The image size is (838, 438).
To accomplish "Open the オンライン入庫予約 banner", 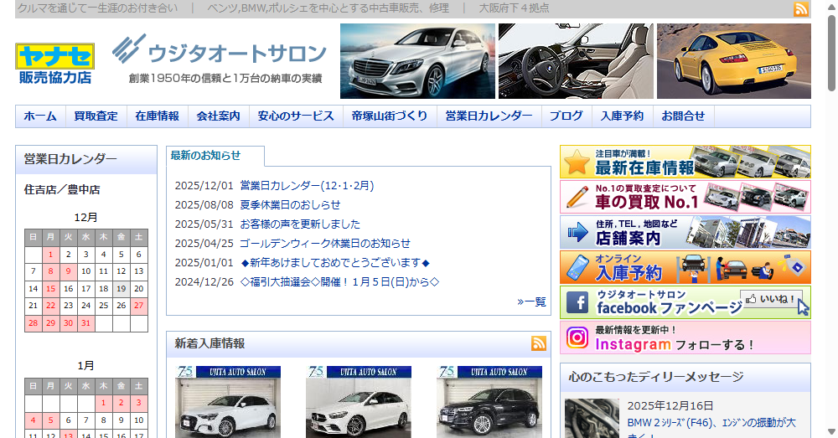I will click(685, 268).
